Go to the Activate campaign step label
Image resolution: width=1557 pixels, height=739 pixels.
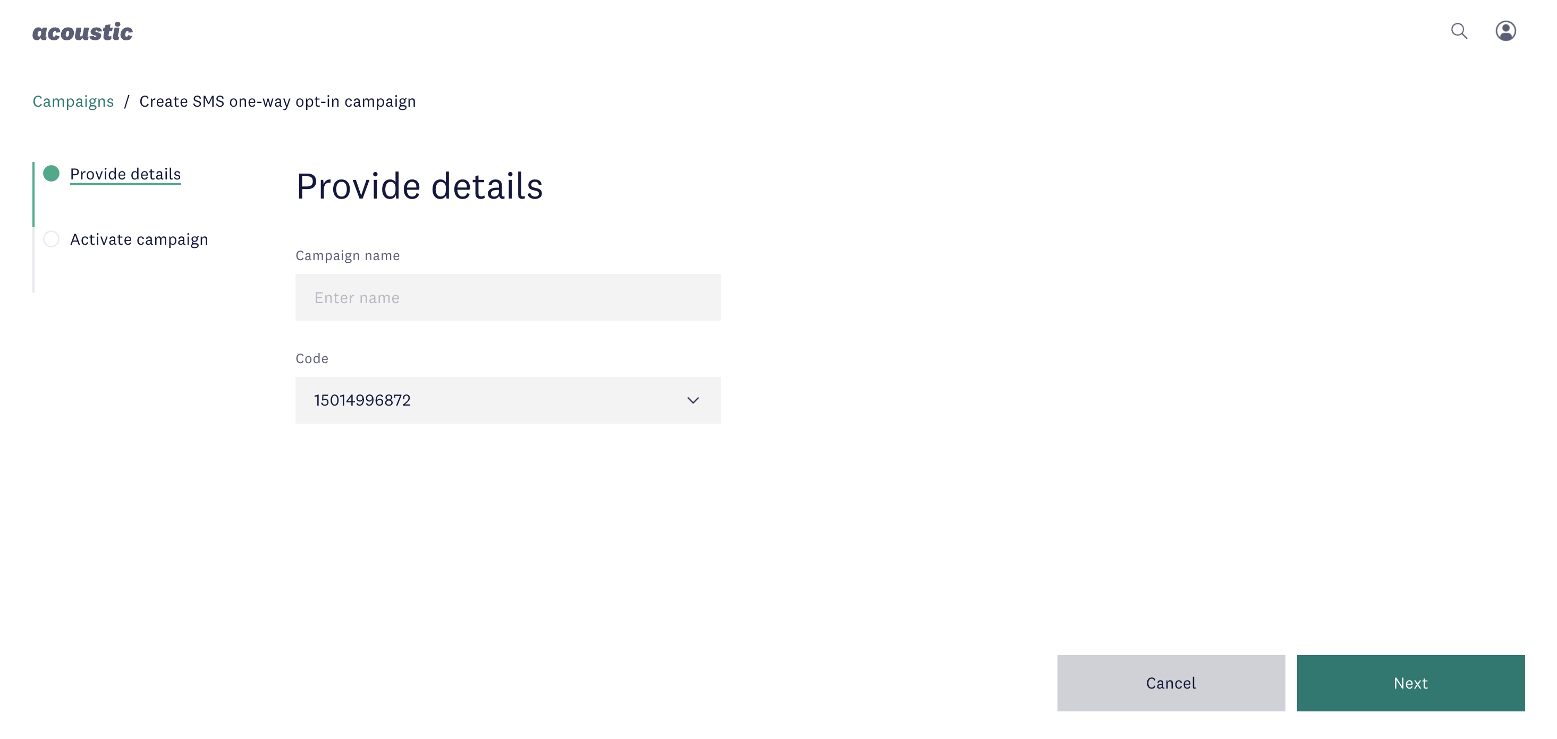(x=139, y=239)
